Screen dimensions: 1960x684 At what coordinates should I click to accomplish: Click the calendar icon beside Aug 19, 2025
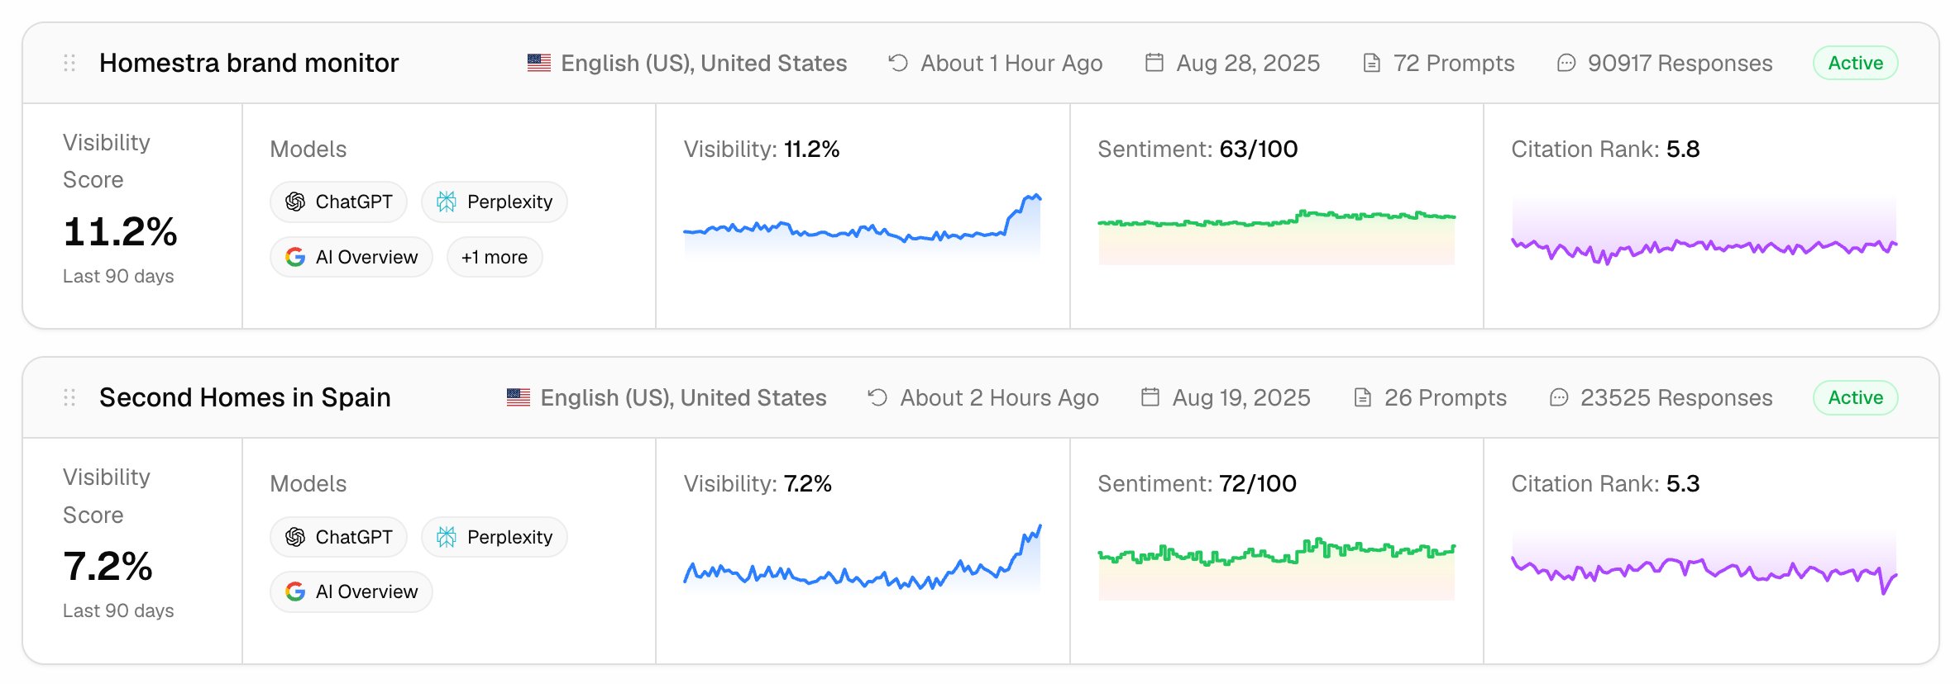(x=1150, y=397)
